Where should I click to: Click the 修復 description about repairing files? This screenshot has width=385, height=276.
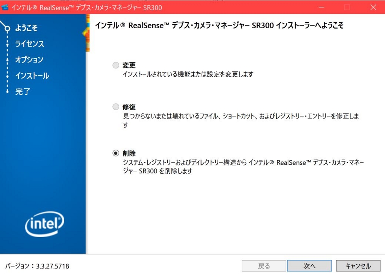[x=241, y=120]
